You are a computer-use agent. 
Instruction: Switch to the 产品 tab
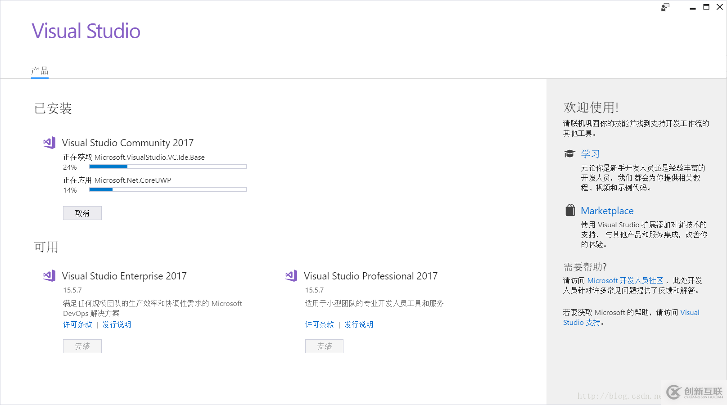pos(40,71)
